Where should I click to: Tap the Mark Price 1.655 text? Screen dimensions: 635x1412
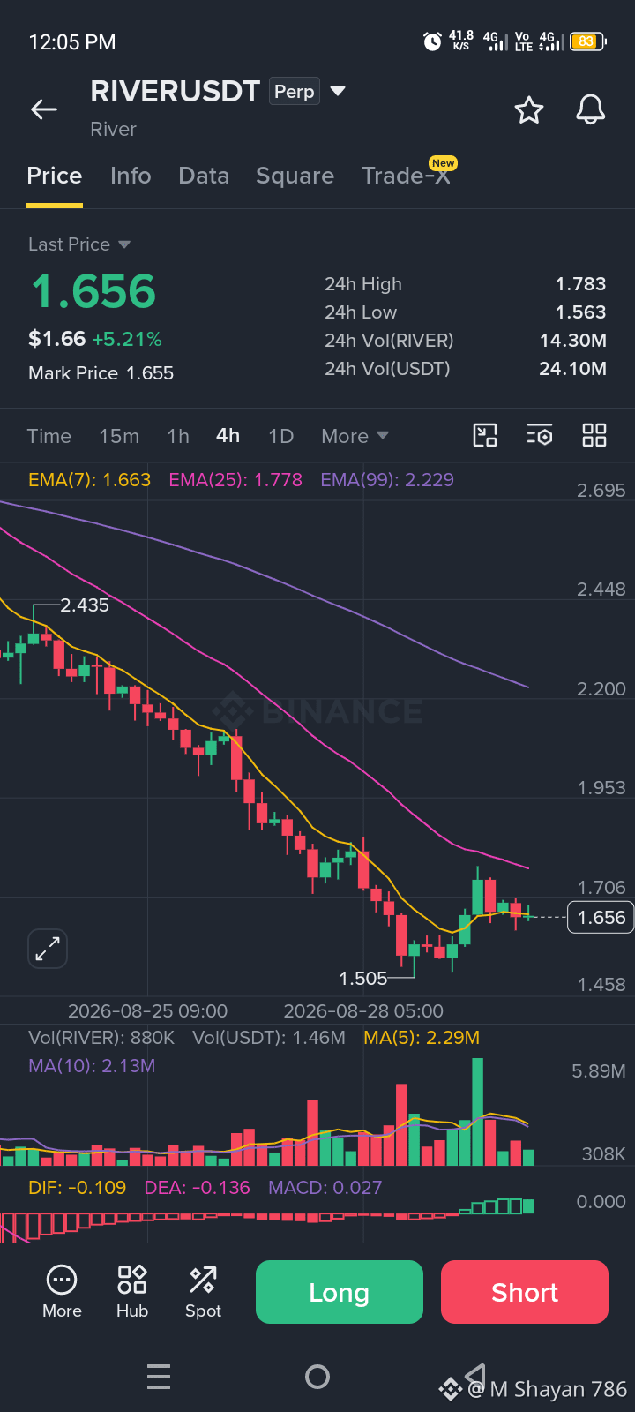(x=101, y=373)
